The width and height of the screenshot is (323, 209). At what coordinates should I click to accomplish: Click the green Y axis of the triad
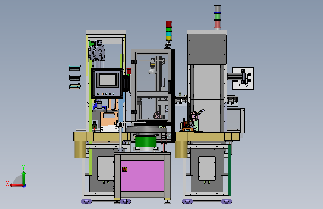(24, 178)
